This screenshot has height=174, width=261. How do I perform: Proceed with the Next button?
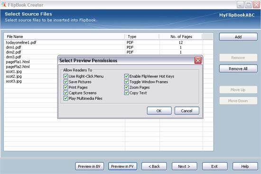[185, 166]
